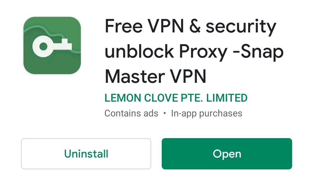Click the word 'Uninstall' on the outlined button
Viewport: 313px width, 183px height.
coord(86,154)
